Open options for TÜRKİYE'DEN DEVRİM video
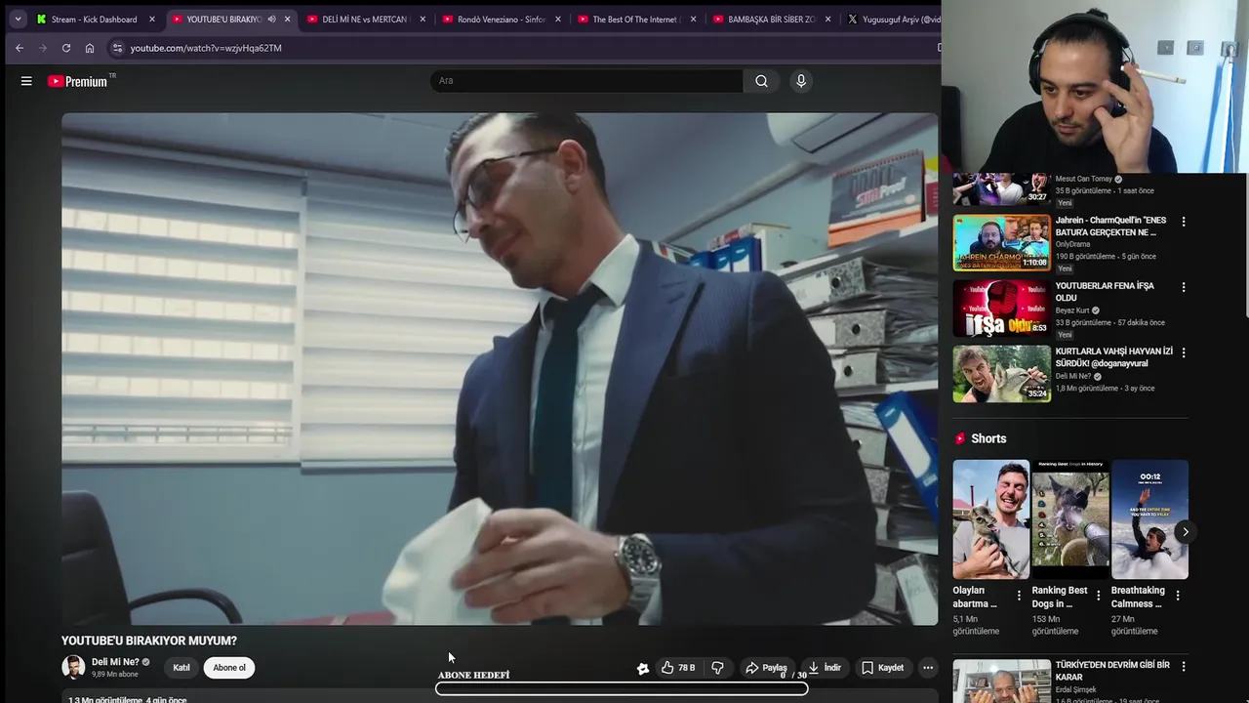 click(1184, 666)
